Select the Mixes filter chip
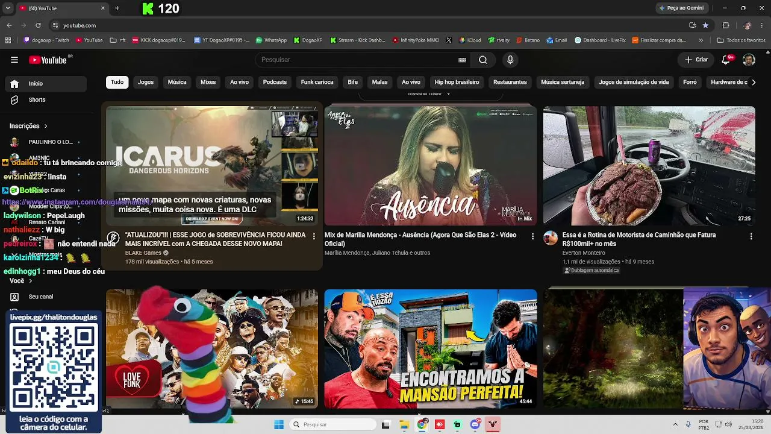The image size is (771, 434). coord(208,82)
